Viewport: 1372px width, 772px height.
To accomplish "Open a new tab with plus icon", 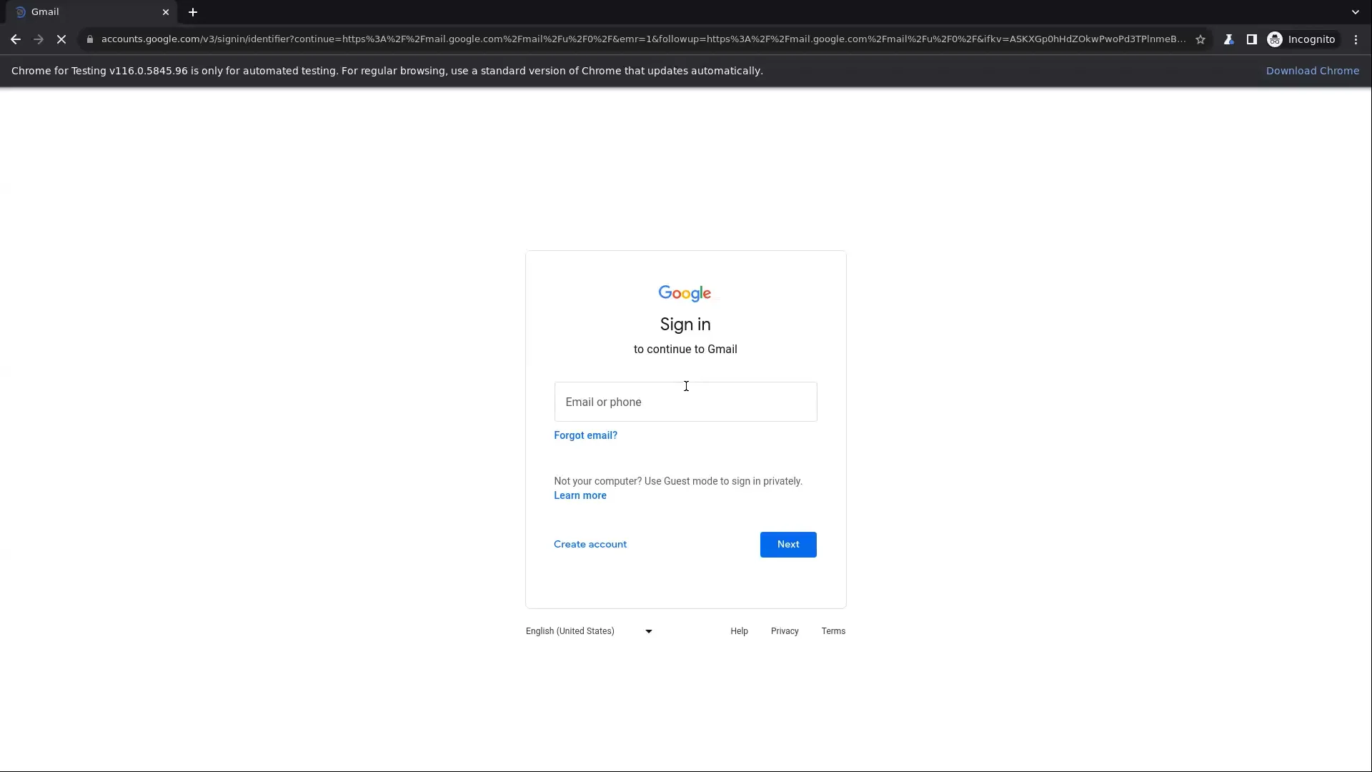I will pos(193,12).
